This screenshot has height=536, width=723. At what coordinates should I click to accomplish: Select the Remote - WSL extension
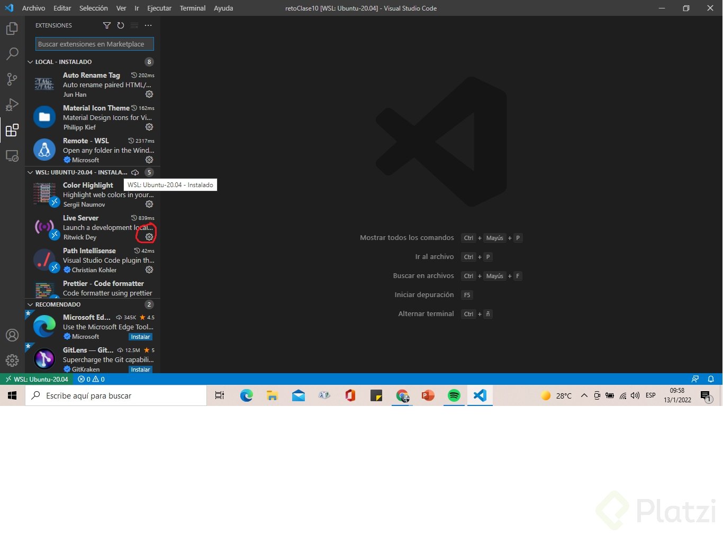(x=93, y=150)
